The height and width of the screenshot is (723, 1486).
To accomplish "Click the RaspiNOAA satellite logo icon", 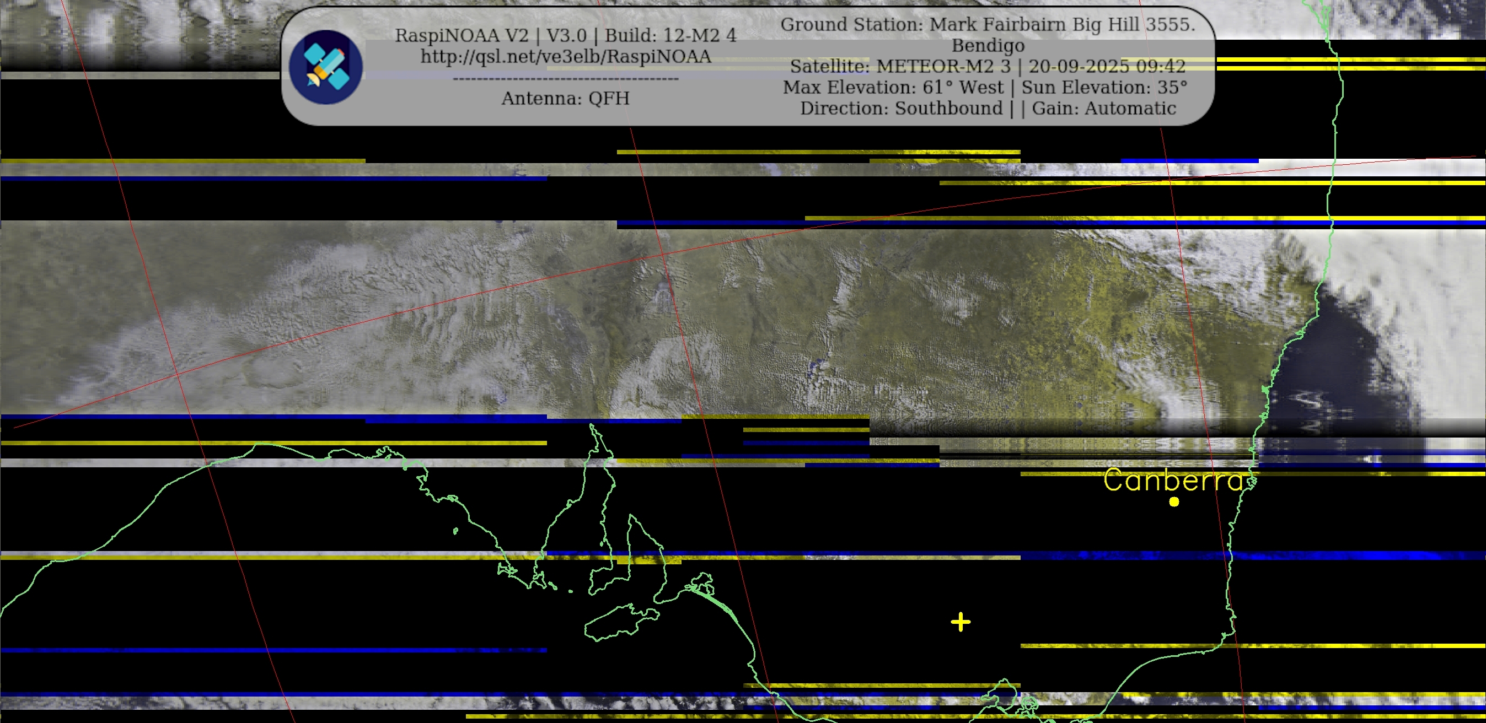I will pyautogui.click(x=326, y=67).
